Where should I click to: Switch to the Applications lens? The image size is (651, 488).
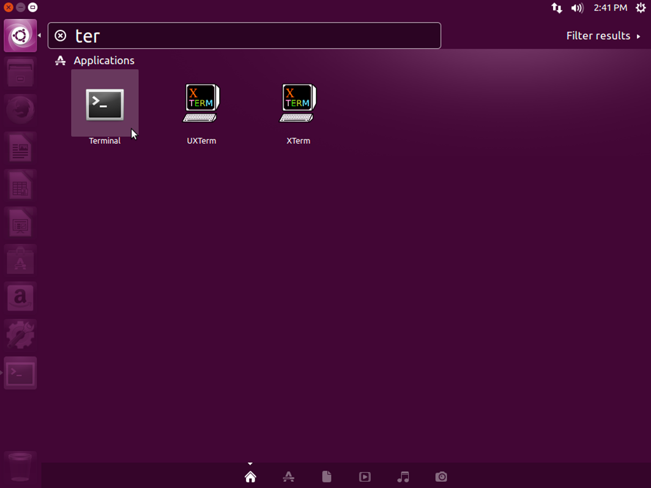288,476
